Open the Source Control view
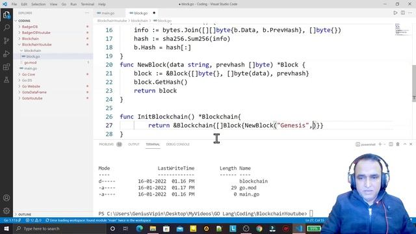 (6, 40)
